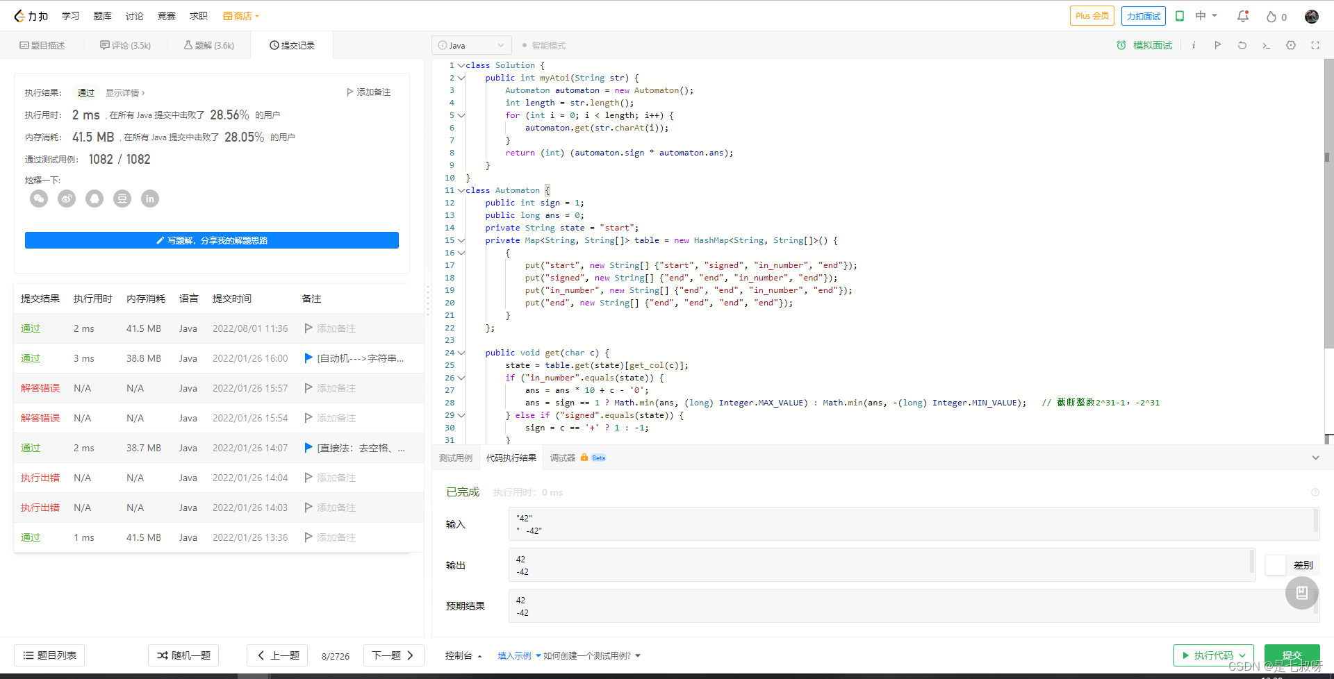The image size is (1334, 679).
Task: Open 竞赛 in top navigation
Action: [x=167, y=16]
